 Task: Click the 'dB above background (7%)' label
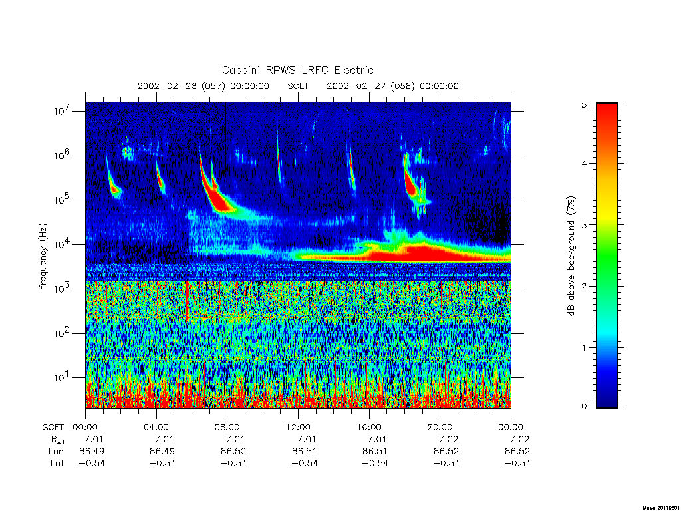point(571,256)
